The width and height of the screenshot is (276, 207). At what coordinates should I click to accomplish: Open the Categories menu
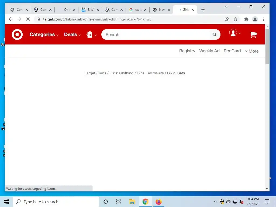pyautogui.click(x=44, y=34)
